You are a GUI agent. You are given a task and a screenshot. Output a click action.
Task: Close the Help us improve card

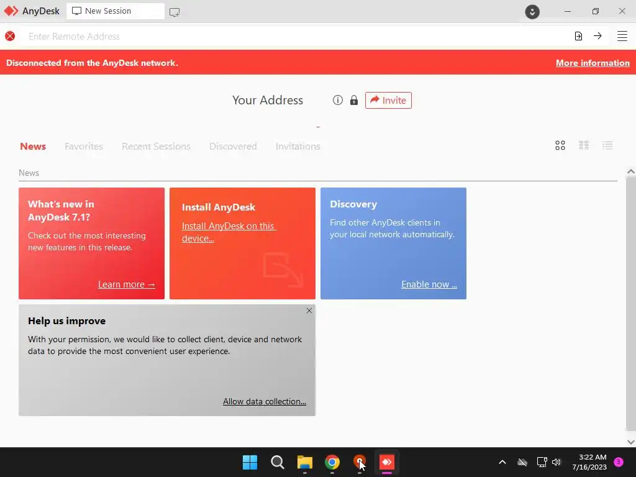pos(309,311)
